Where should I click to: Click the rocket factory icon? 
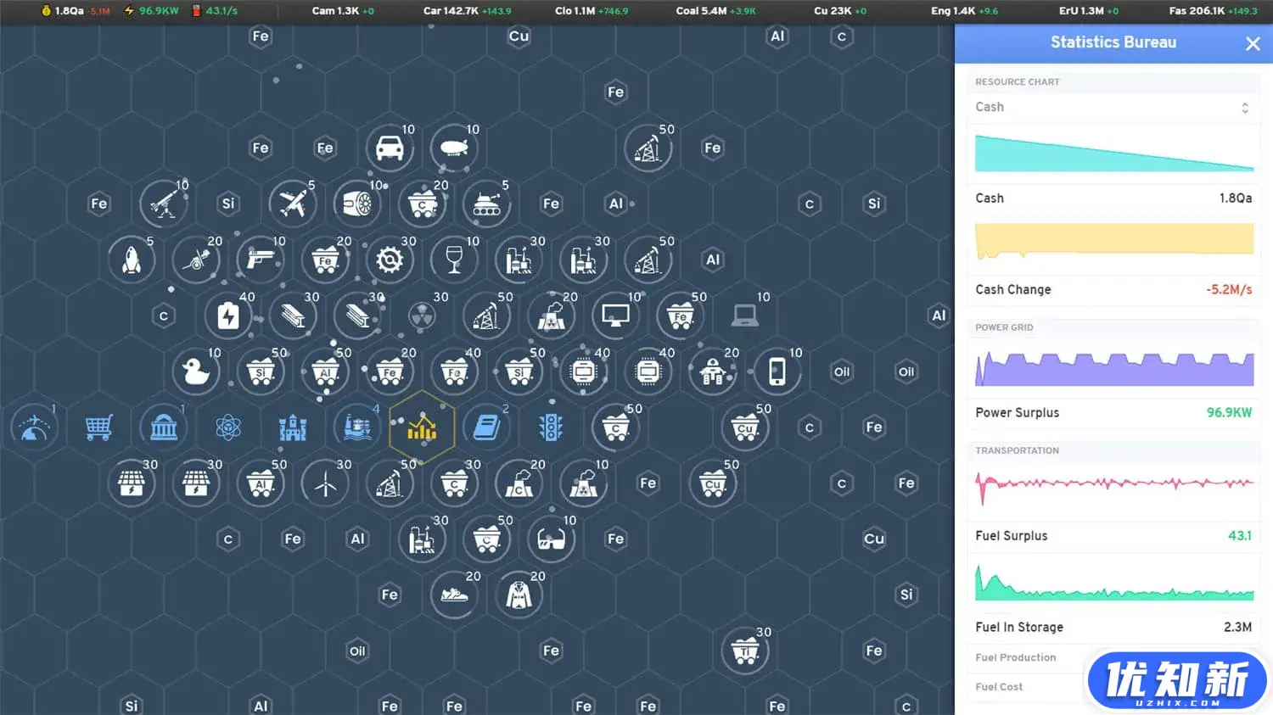coord(132,260)
